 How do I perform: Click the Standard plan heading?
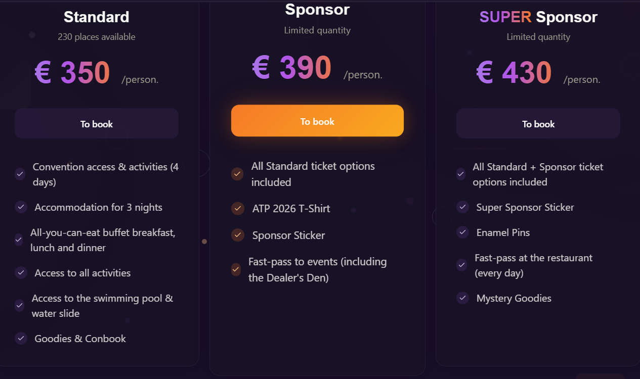97,17
